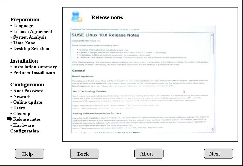Click the Configuration section heading
Screen dimensions: 243x166
point(27,84)
